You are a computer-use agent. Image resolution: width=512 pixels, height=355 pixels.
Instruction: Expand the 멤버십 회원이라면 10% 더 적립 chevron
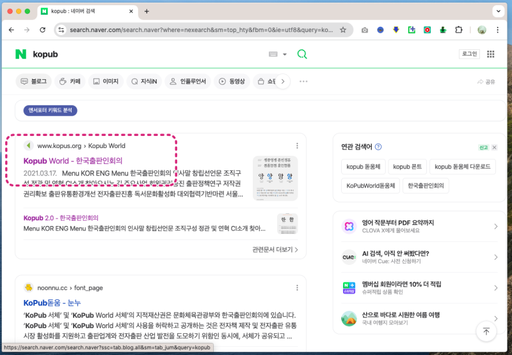tap(495, 288)
